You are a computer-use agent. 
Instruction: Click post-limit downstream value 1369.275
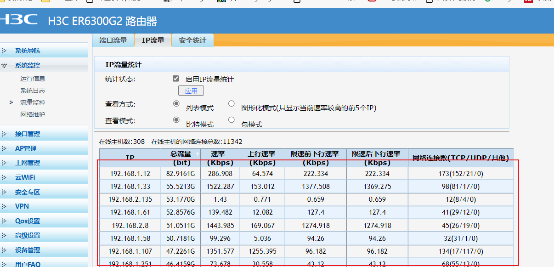377,187
